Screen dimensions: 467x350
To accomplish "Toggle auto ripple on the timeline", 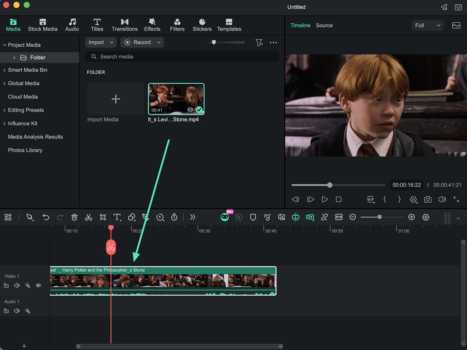I will 295,217.
